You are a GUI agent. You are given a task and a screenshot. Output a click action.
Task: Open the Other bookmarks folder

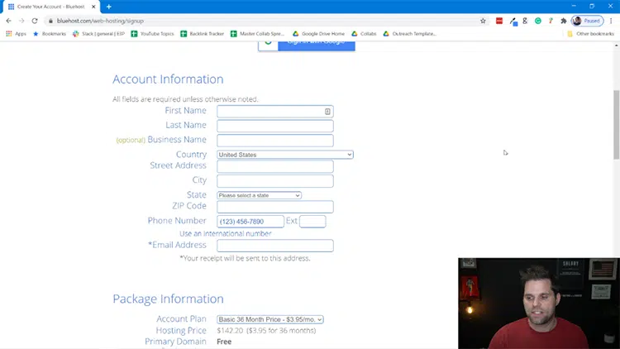(x=590, y=34)
